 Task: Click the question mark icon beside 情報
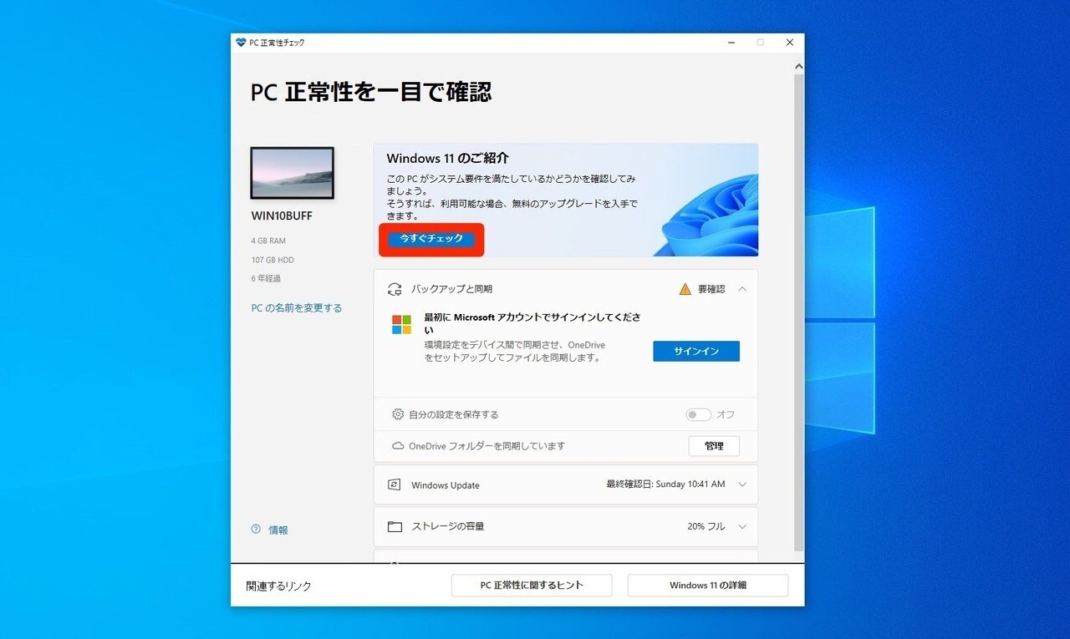click(256, 530)
